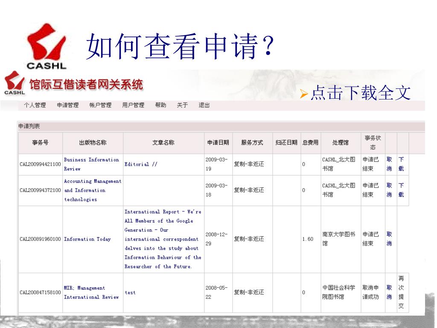The height and width of the screenshot is (328, 437).
Task: Select transaction number CAL200847158100
Action: [x=40, y=292]
